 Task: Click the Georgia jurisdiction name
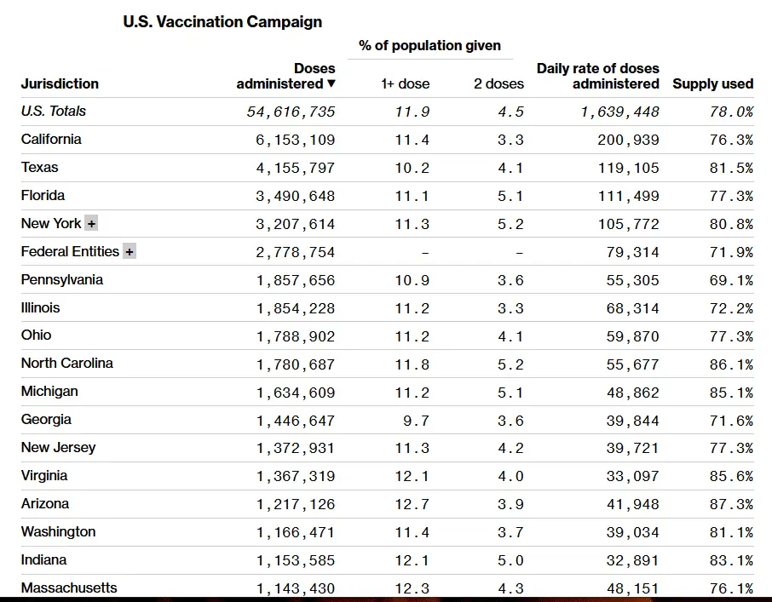[46, 419]
